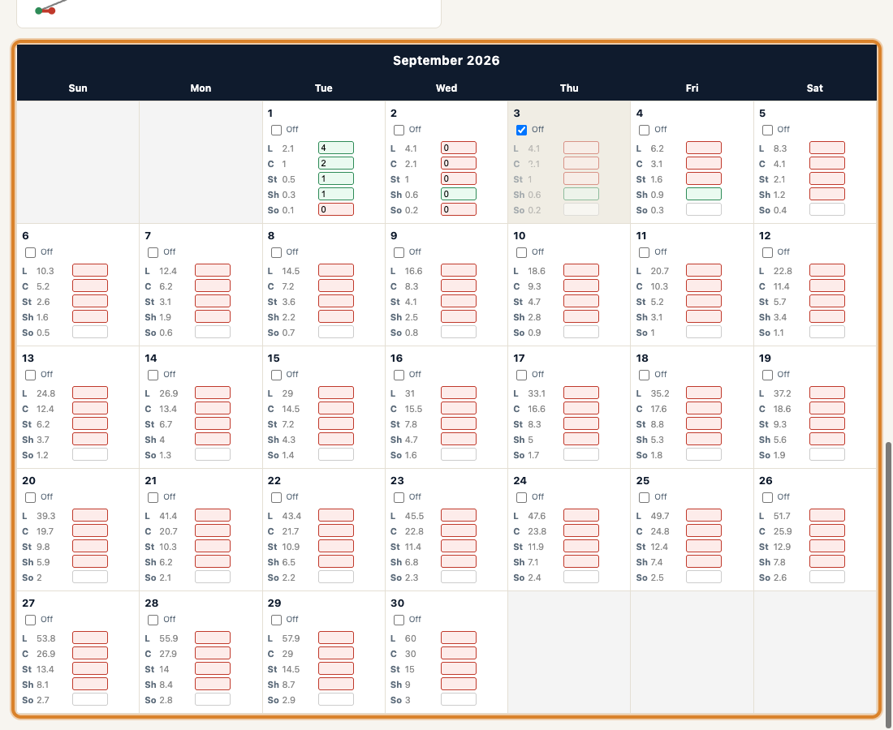893x730 pixels.
Task: Select the So field on September 5
Action: (827, 209)
